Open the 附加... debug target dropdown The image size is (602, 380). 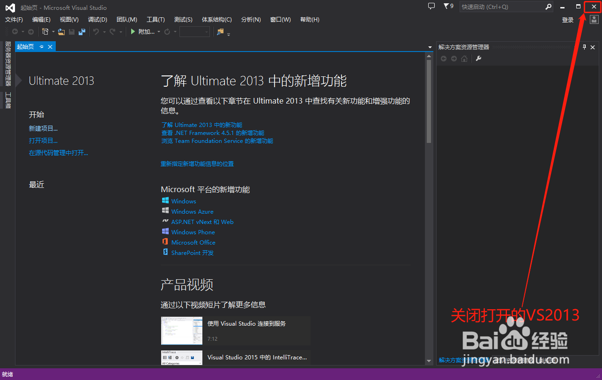[x=159, y=31]
